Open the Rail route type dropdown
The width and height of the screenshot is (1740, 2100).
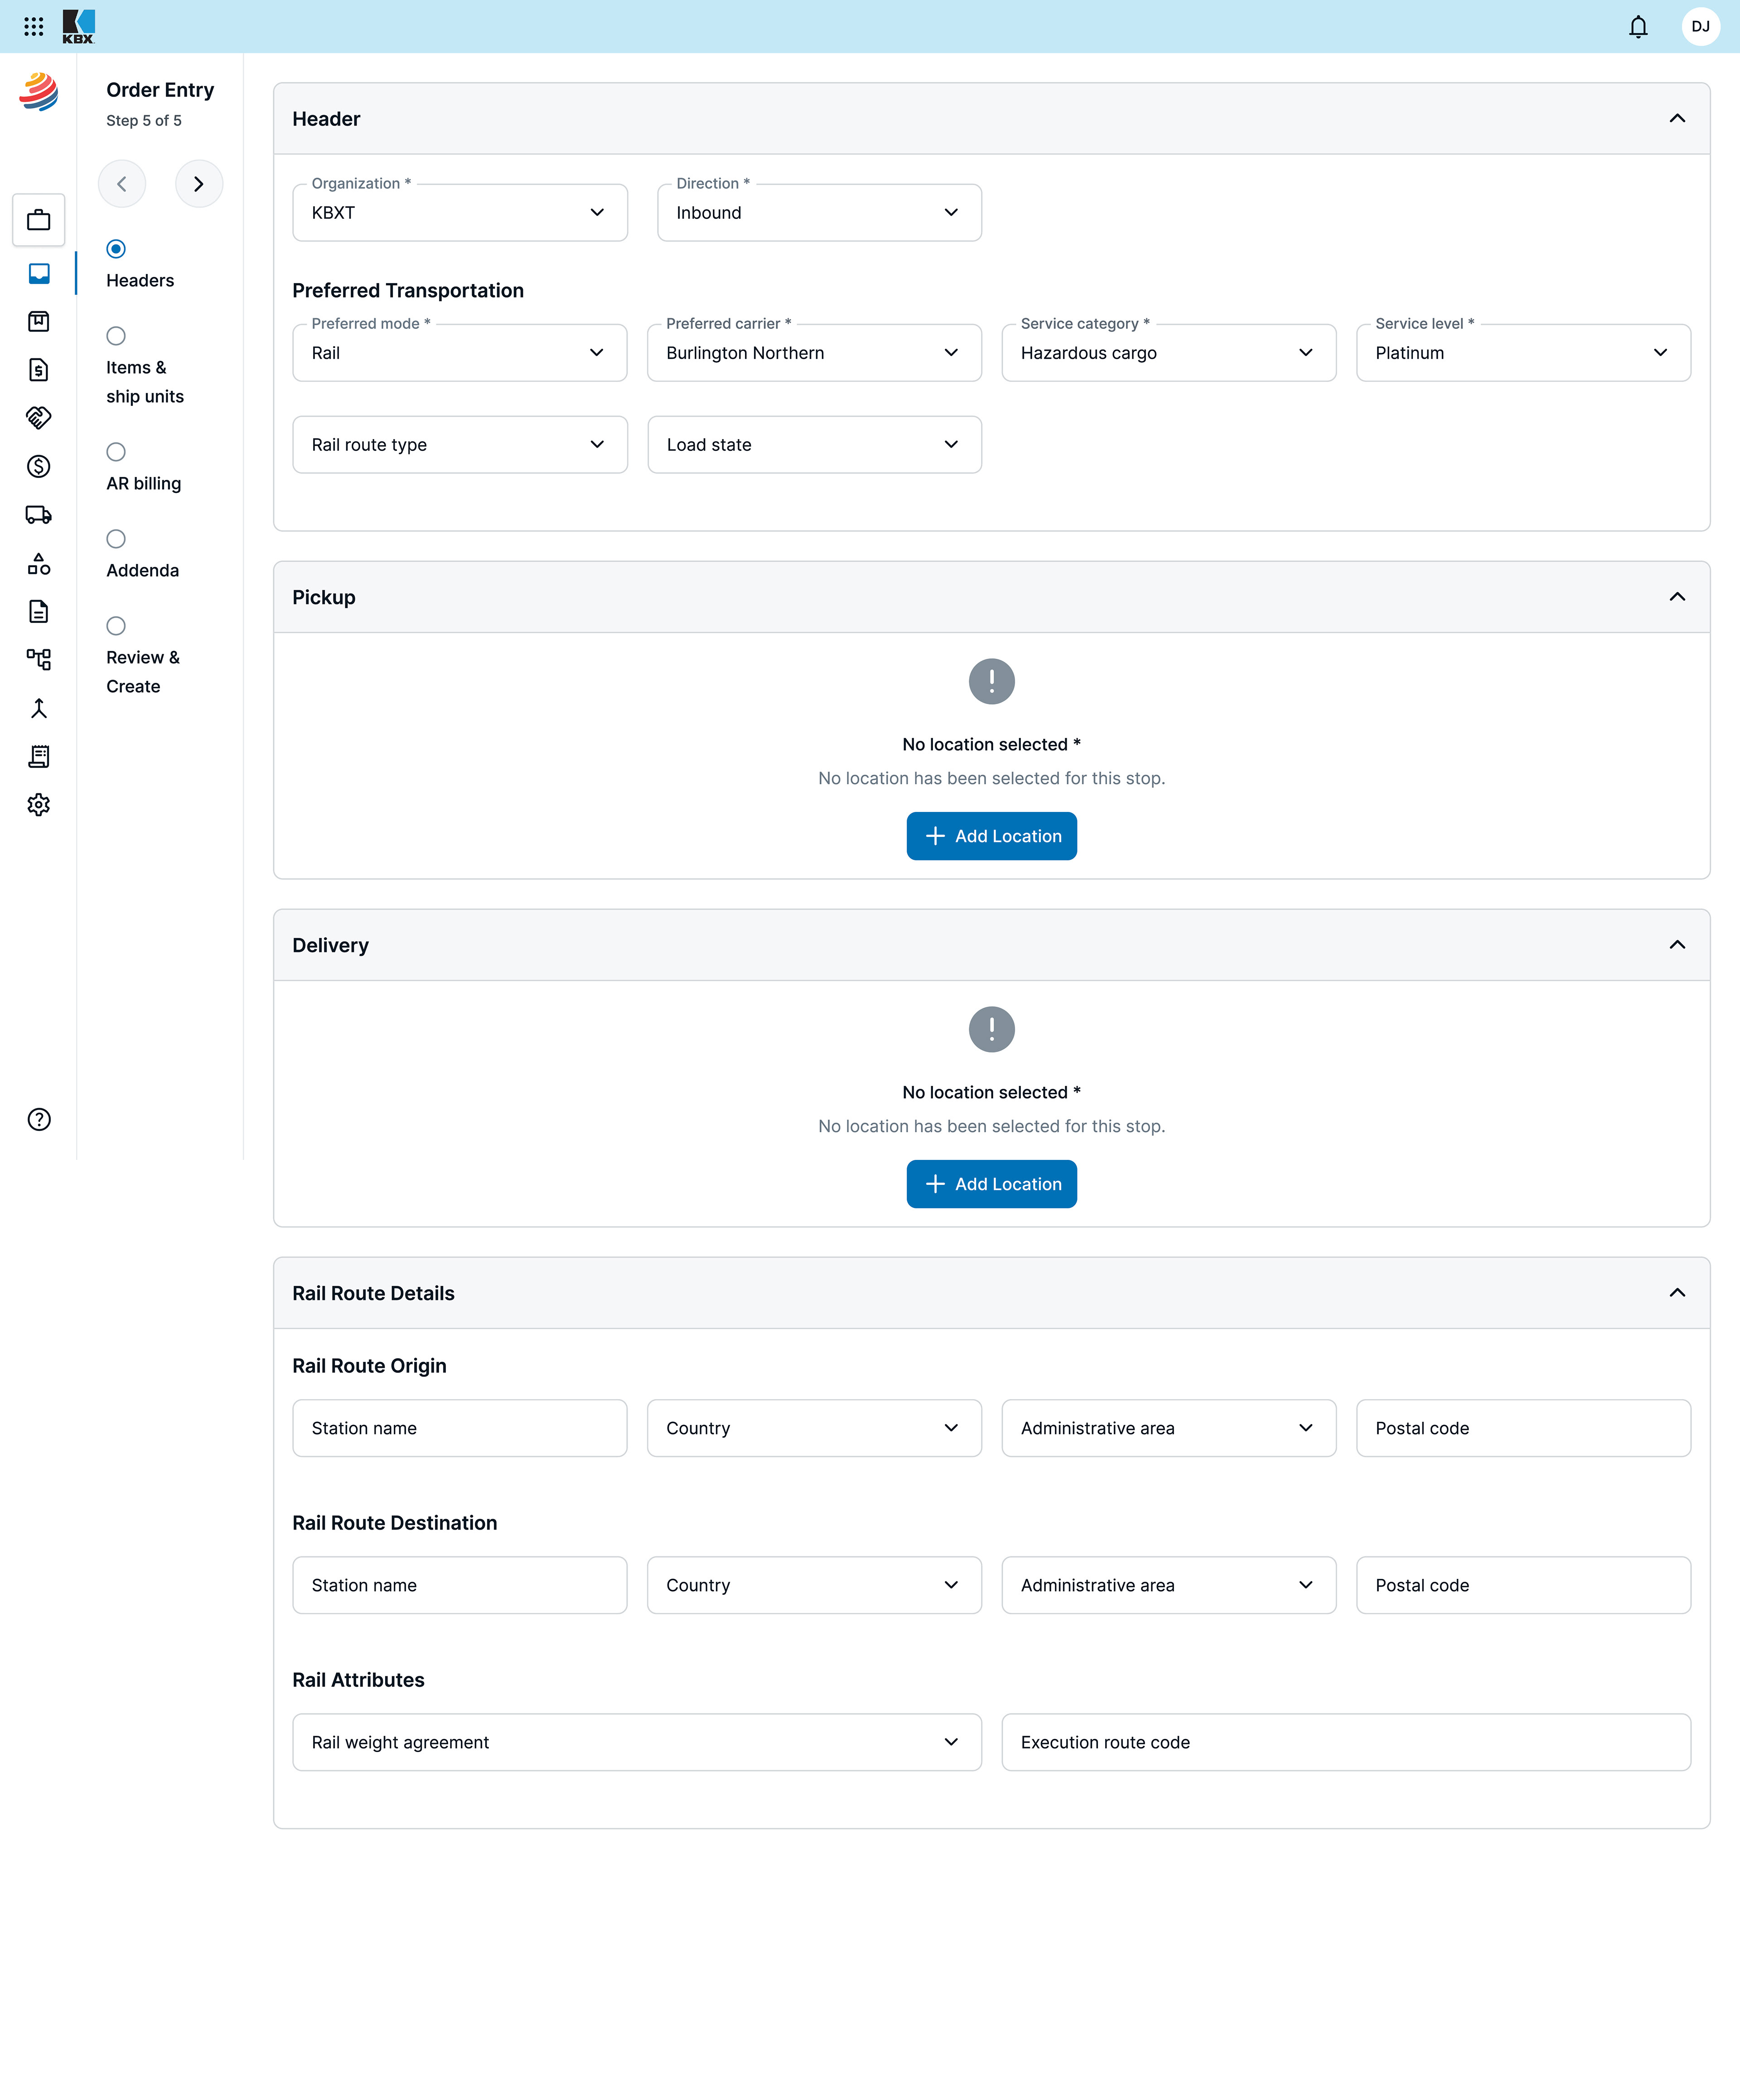(x=460, y=445)
